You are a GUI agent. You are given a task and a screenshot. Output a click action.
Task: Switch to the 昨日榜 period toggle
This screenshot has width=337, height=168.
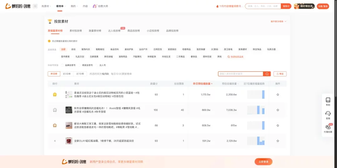[54, 74]
